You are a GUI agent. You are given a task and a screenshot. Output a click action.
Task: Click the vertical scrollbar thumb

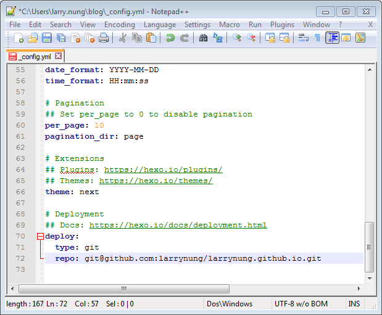coord(370,247)
